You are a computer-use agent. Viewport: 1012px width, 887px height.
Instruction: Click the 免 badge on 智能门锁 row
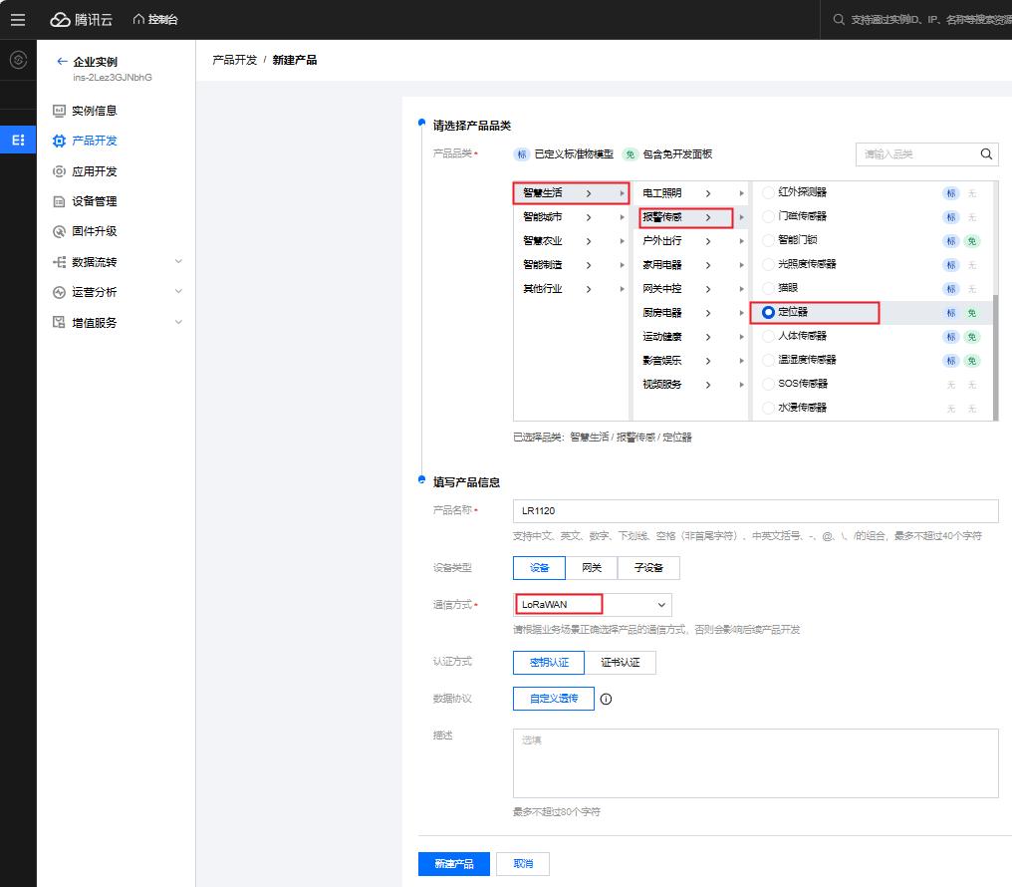971,241
